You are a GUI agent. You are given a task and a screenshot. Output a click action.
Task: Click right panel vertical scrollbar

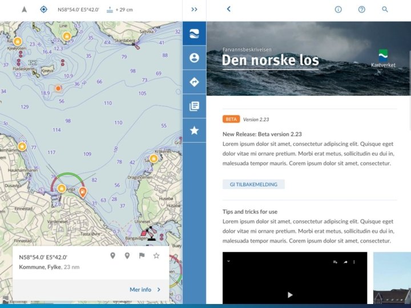click(410, 90)
